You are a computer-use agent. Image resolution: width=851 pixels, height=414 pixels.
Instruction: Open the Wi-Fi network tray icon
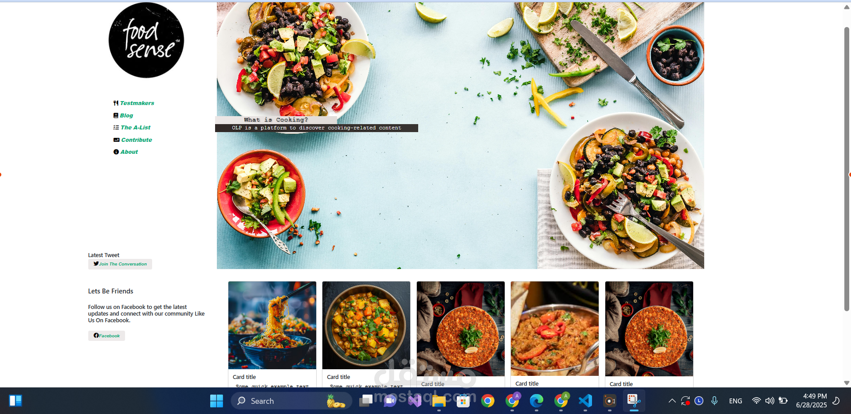point(757,401)
